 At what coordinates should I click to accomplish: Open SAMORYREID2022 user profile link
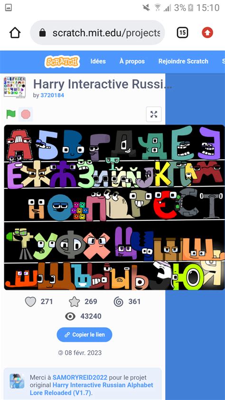pyautogui.click(x=80, y=377)
